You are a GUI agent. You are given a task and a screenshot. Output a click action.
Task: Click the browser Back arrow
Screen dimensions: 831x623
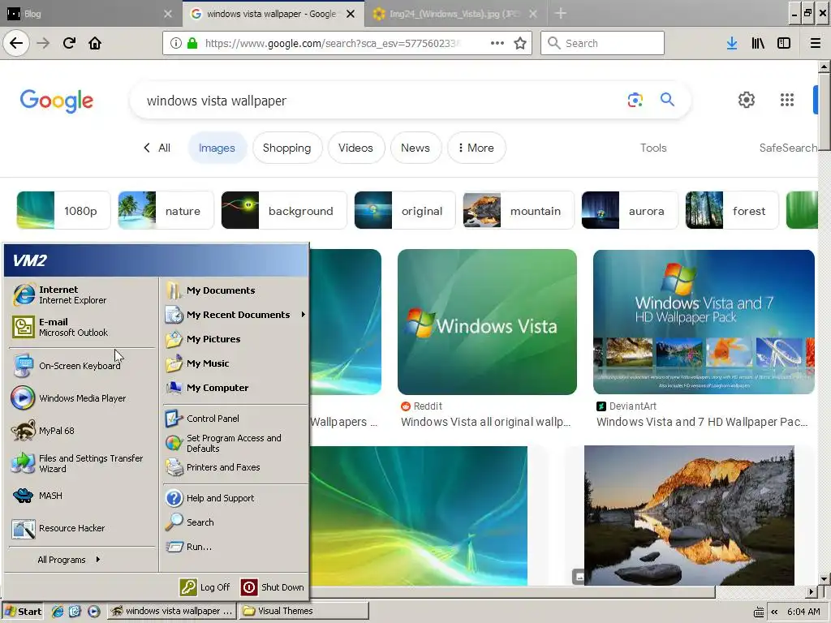(16, 43)
